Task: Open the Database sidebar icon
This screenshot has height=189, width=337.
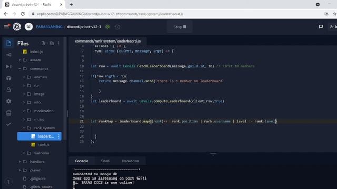Action: pyautogui.click(x=8, y=113)
